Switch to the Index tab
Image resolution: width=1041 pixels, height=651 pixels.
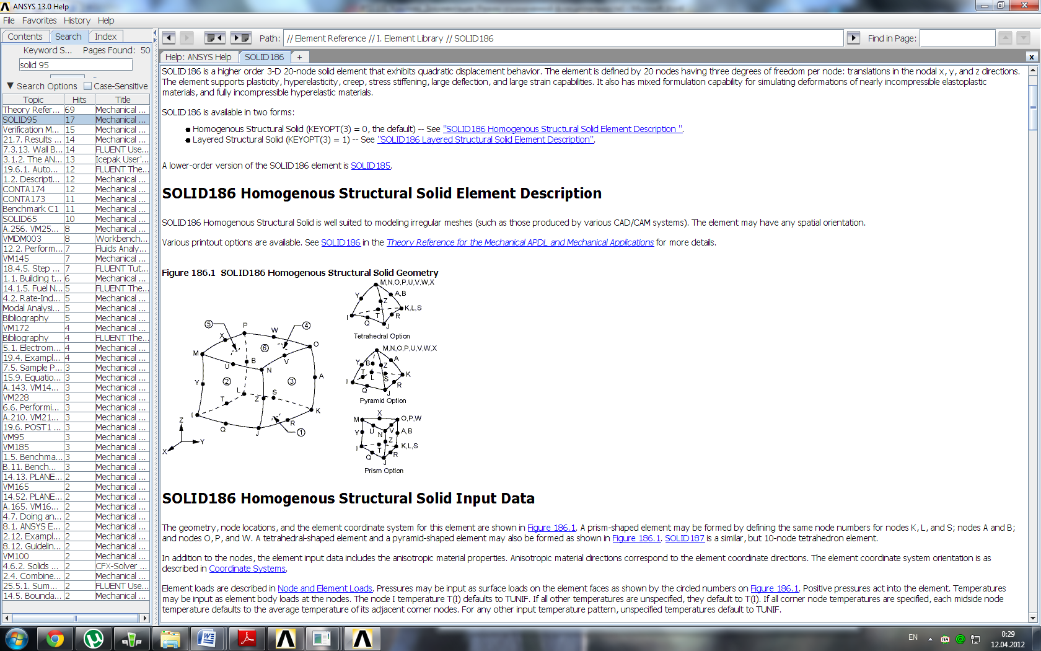pos(106,37)
